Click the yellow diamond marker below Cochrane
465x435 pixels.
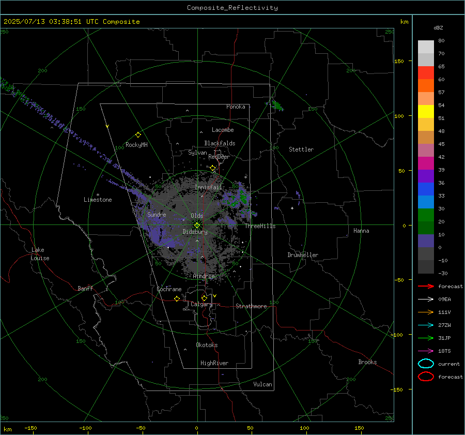(x=177, y=298)
